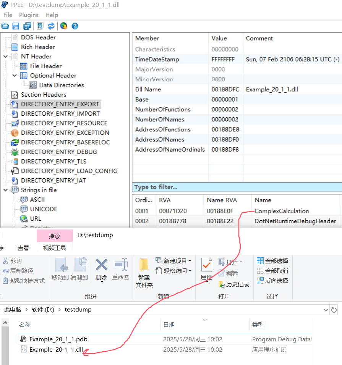The height and width of the screenshot is (365, 342).
Task: Click the Save All toolbar icon
Action: tap(27, 26)
